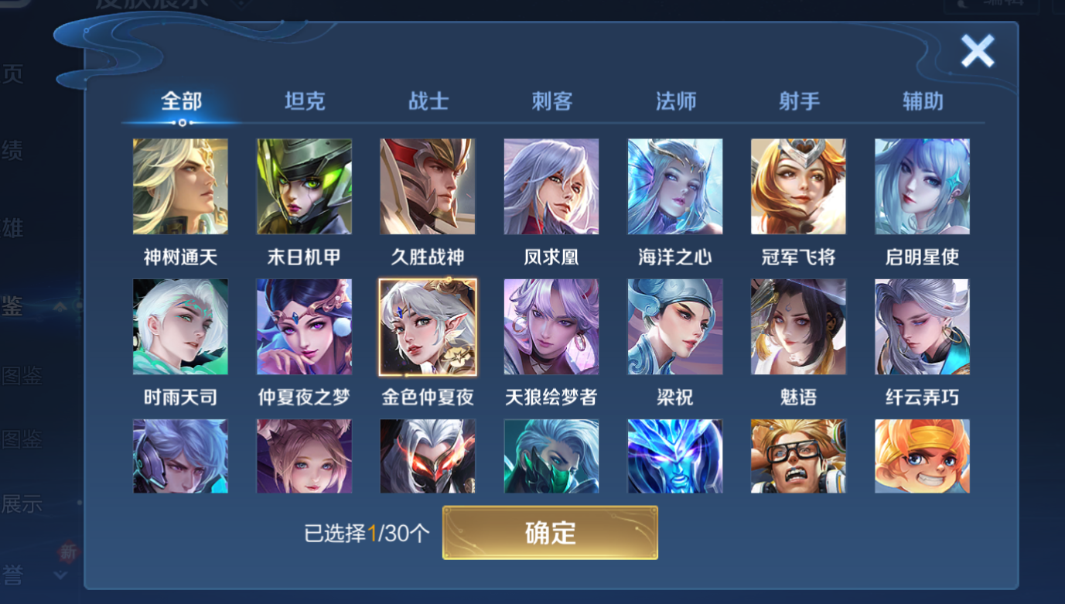Screen dimensions: 1065x604
Task: Toggle selection of 梁祝 skin
Action: 675,327
